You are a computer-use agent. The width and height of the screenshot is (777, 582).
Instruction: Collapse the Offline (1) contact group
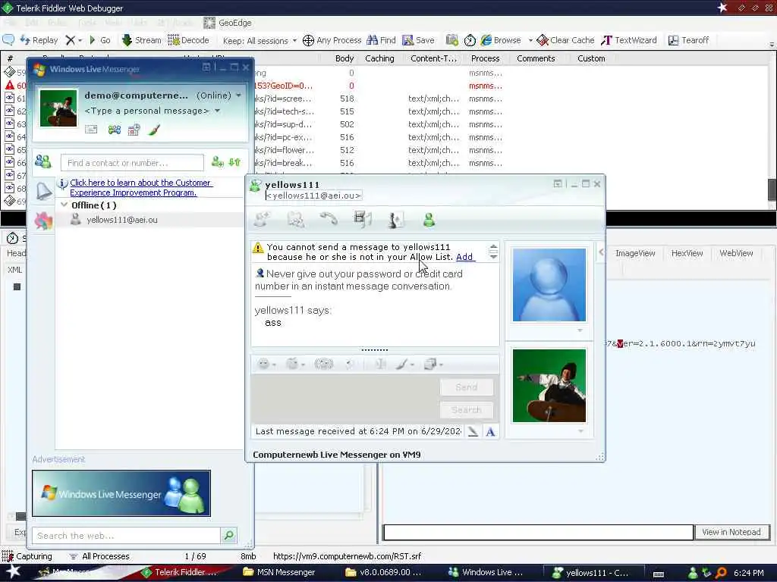(64, 205)
